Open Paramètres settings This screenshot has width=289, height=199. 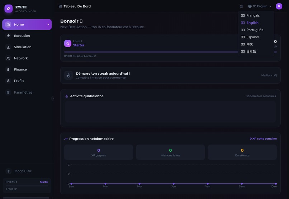[x=27, y=92]
